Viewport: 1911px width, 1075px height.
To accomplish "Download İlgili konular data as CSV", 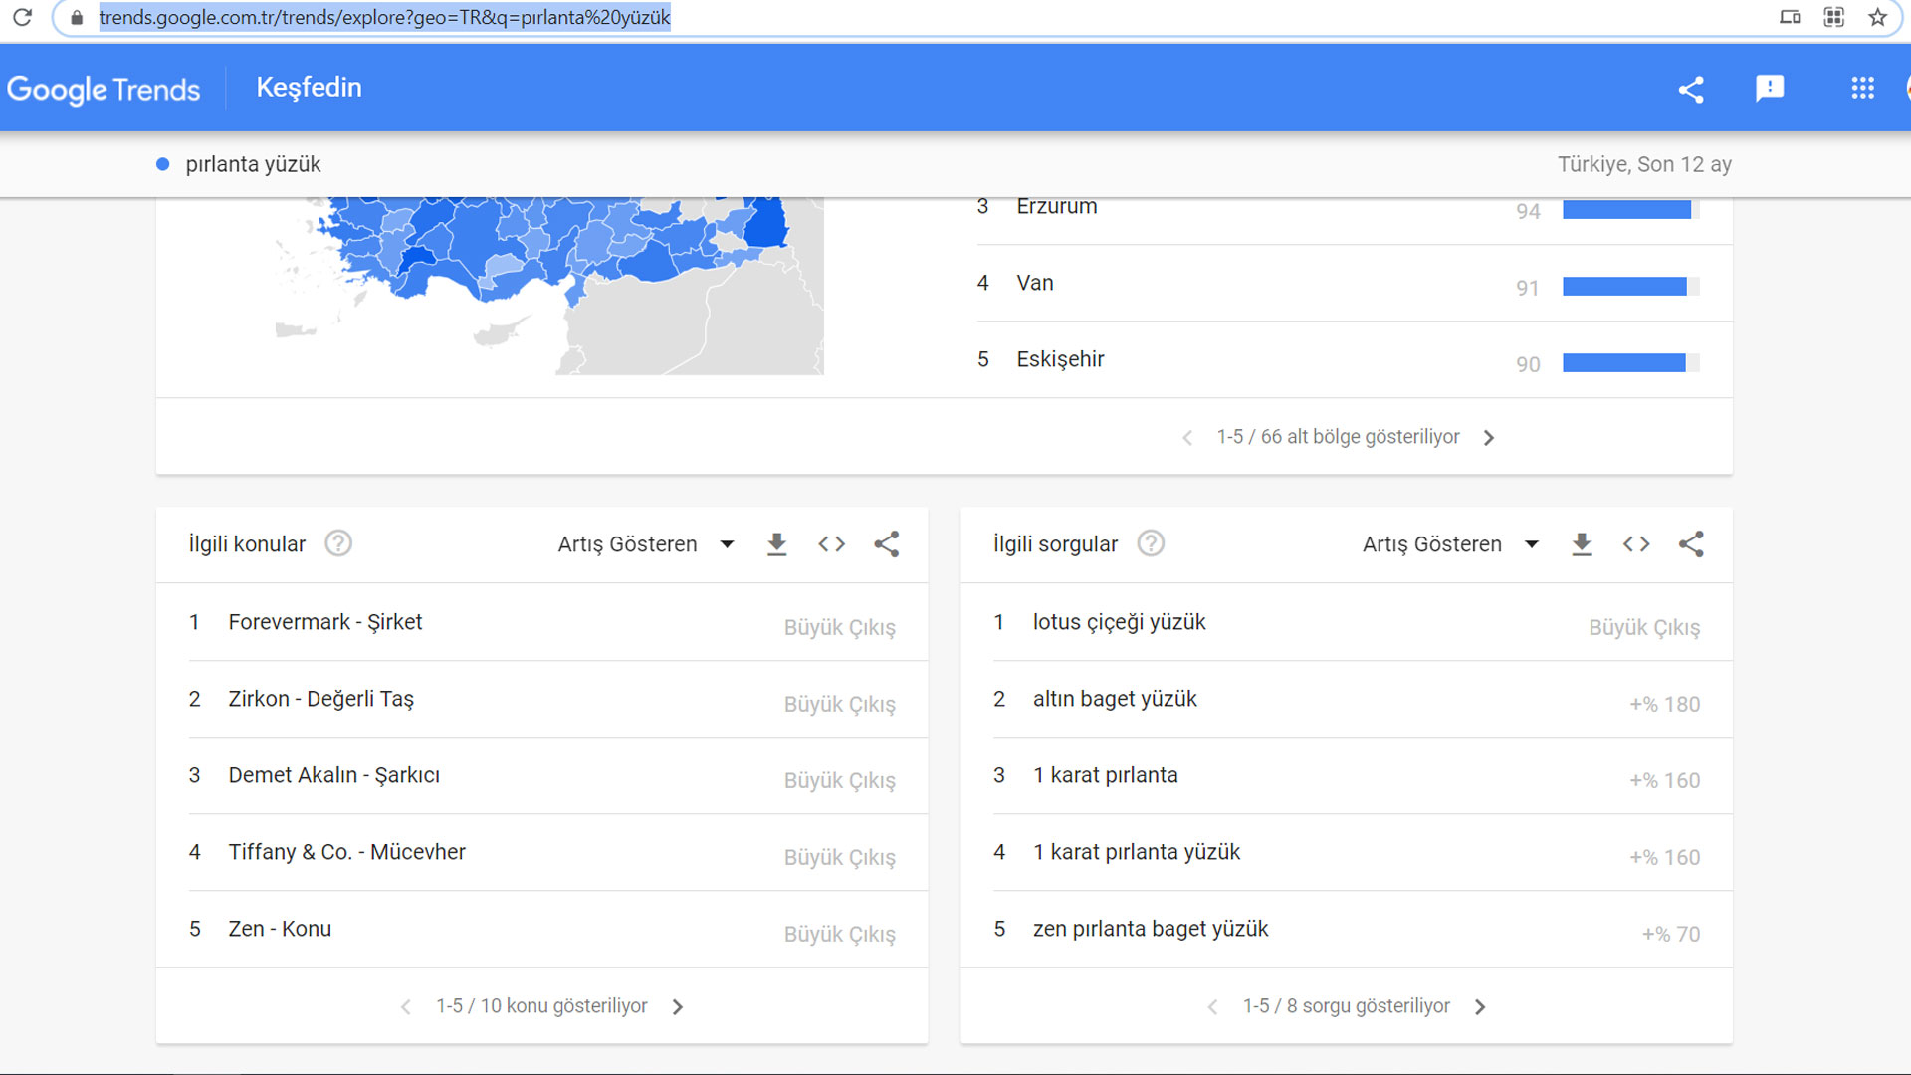I will [x=776, y=544].
